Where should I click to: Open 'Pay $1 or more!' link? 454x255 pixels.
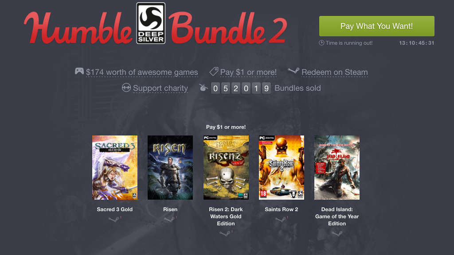pos(248,72)
